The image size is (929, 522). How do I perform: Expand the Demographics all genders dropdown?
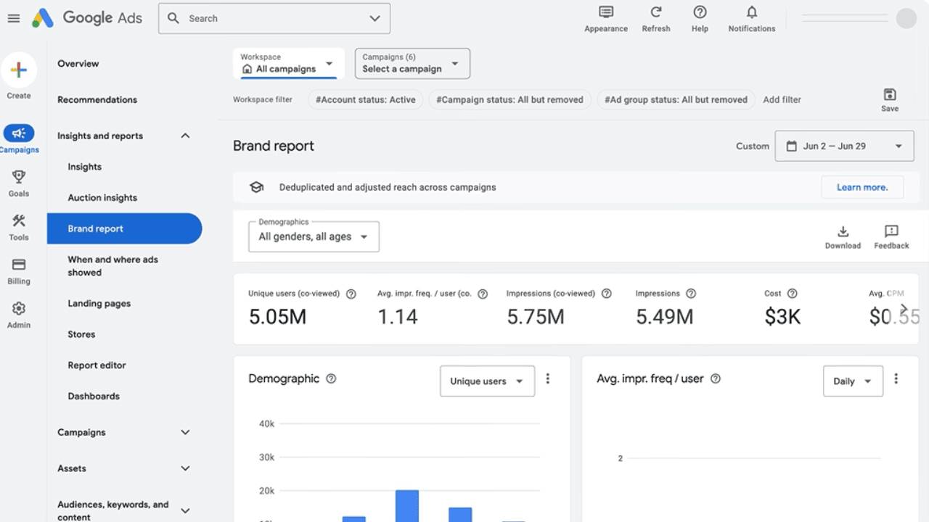tap(314, 237)
